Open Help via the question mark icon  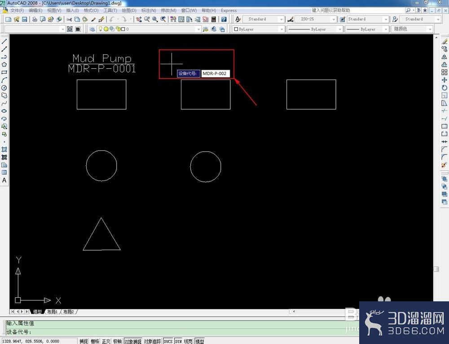point(224,19)
